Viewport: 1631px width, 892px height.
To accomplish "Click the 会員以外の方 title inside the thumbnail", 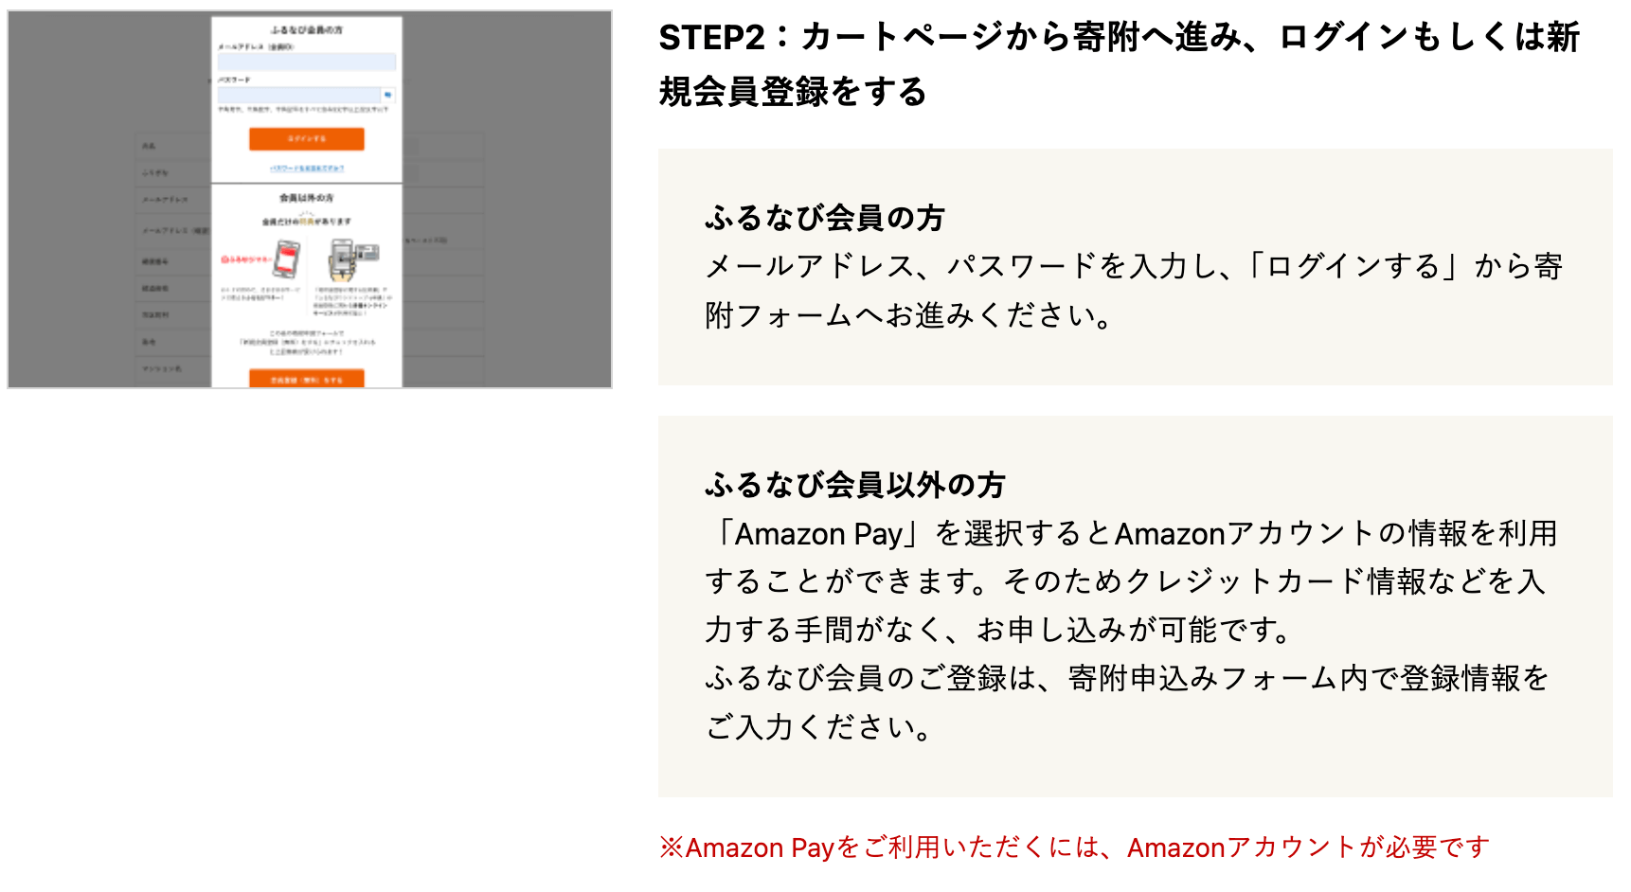I will 306,198.
